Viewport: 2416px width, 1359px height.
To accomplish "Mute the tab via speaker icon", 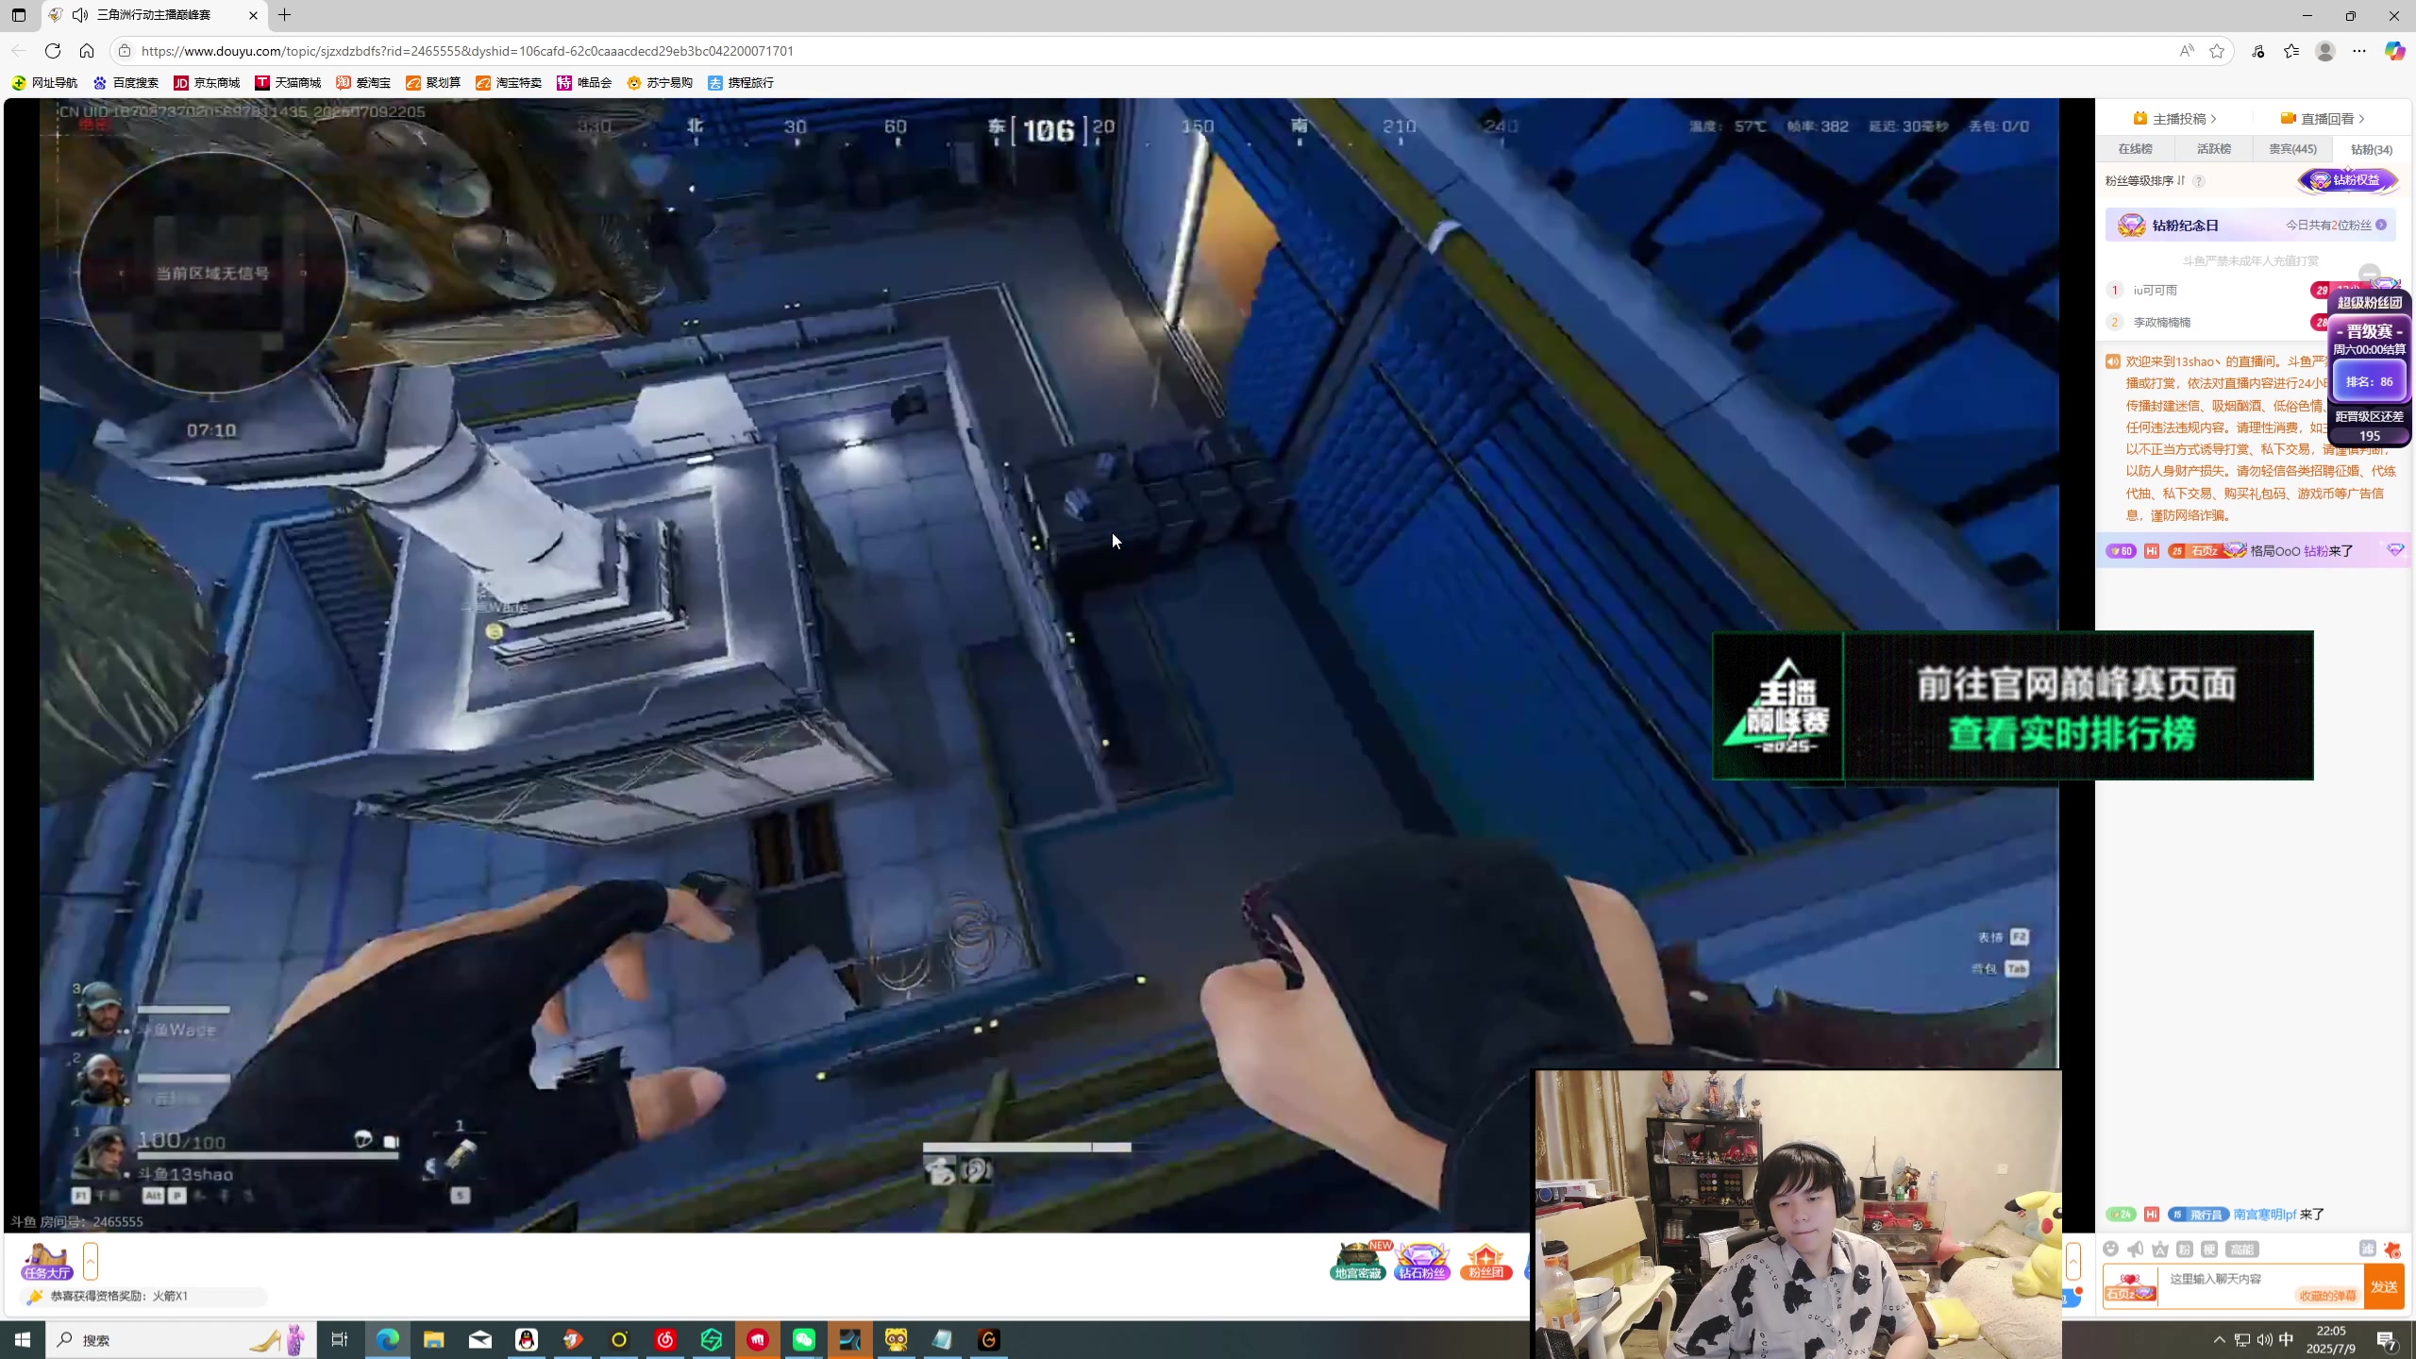I will 80,15.
